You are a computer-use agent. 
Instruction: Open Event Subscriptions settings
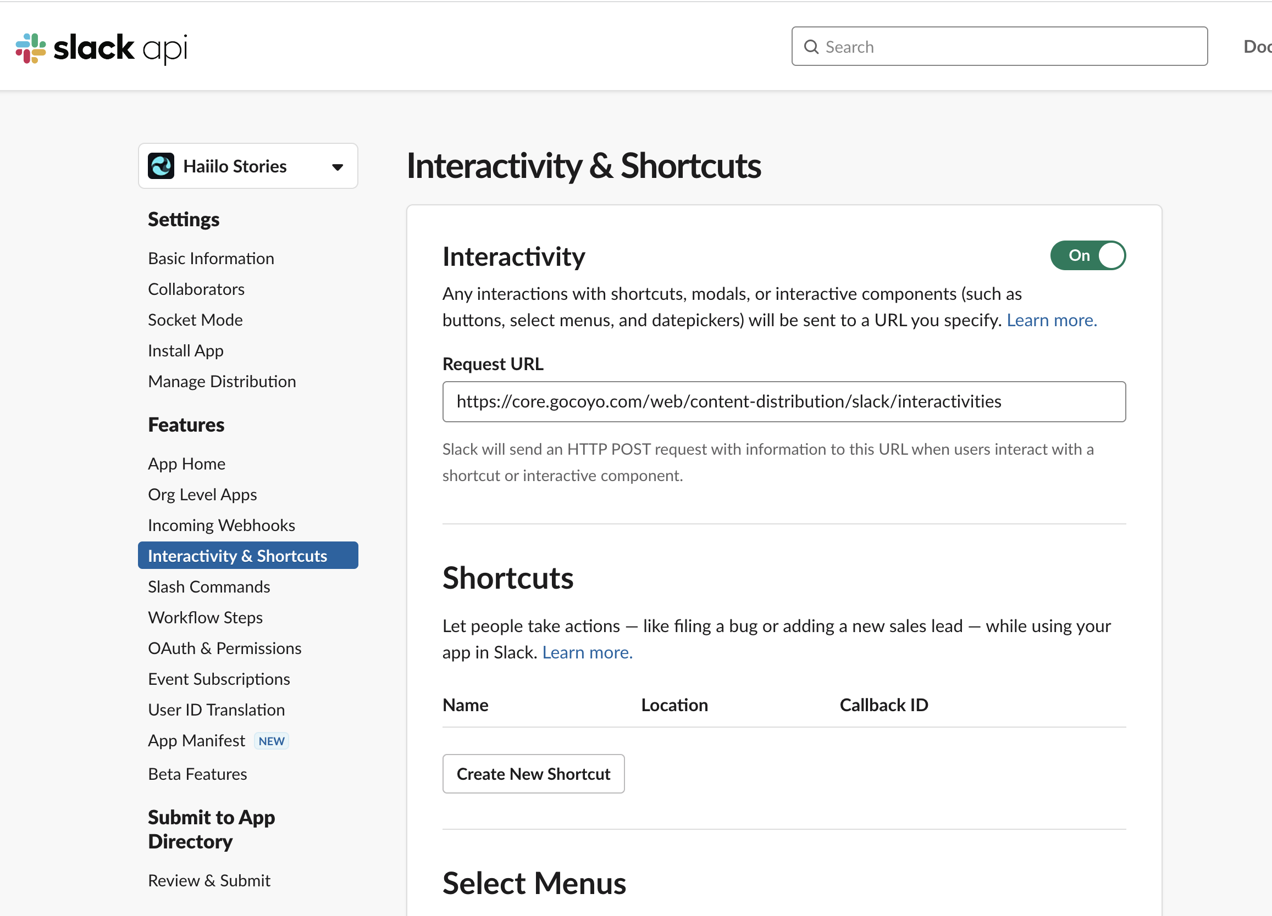(x=219, y=678)
